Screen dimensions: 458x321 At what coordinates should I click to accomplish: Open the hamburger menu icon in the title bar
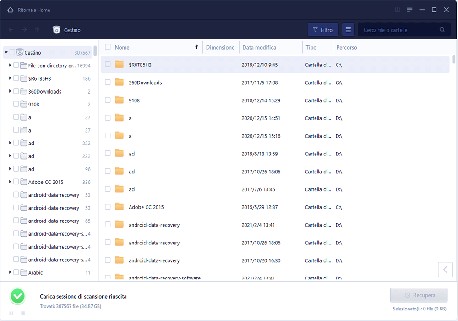pyautogui.click(x=409, y=10)
